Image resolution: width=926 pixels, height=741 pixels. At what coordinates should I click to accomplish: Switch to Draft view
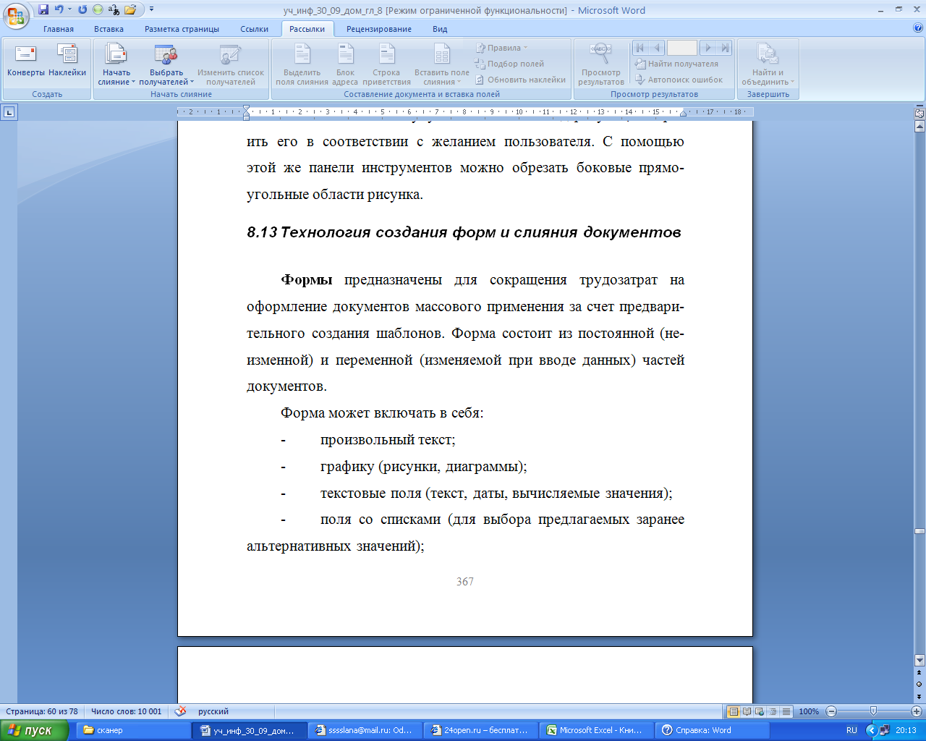(786, 711)
